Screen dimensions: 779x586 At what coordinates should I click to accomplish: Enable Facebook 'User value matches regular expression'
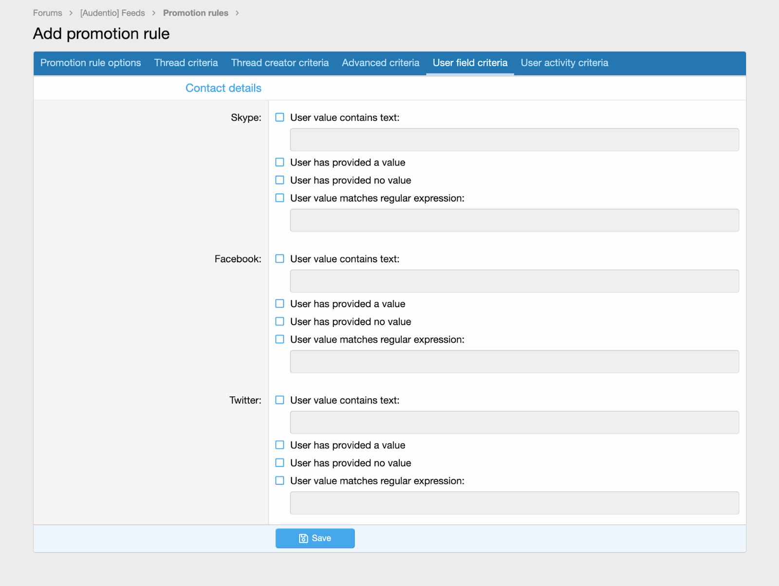pos(280,339)
